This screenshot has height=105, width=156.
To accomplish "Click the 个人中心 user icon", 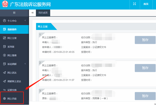I will [4, 21].
